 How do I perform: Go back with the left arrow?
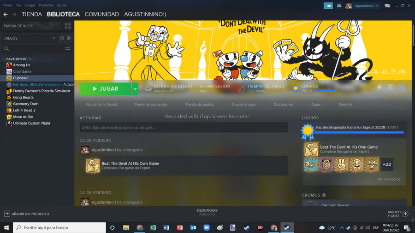[6, 15]
